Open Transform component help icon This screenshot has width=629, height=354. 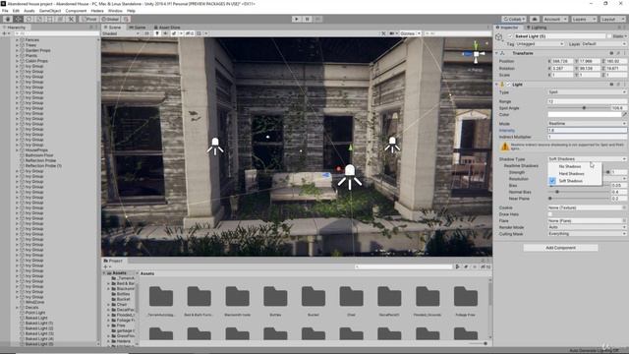tap(611, 53)
